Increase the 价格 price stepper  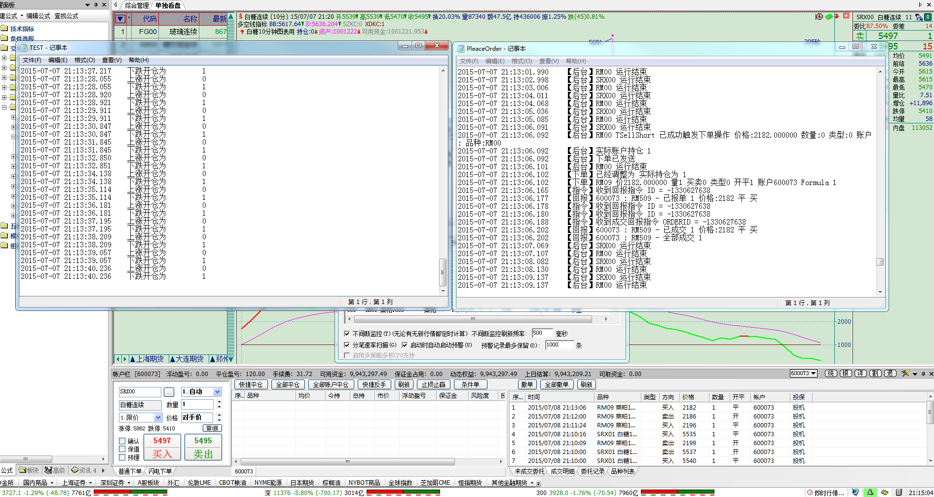click(x=220, y=415)
